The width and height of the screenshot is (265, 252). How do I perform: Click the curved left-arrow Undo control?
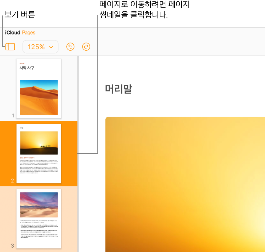tap(70, 47)
